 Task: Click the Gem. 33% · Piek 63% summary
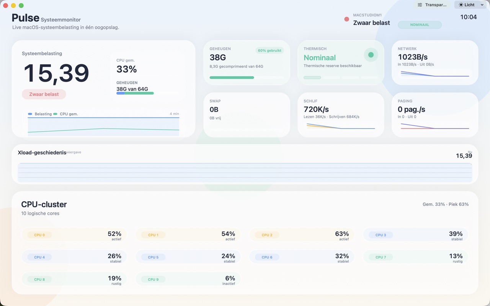coord(446,204)
